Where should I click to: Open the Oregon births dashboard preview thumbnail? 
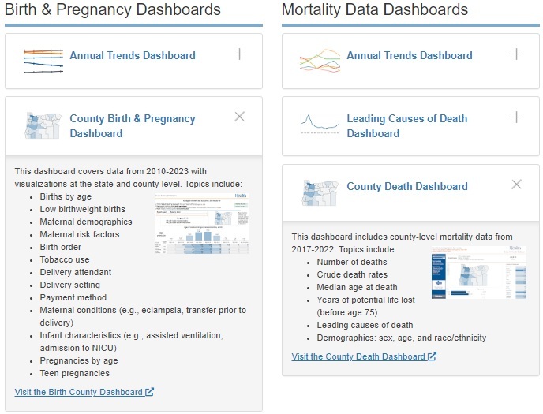click(201, 224)
